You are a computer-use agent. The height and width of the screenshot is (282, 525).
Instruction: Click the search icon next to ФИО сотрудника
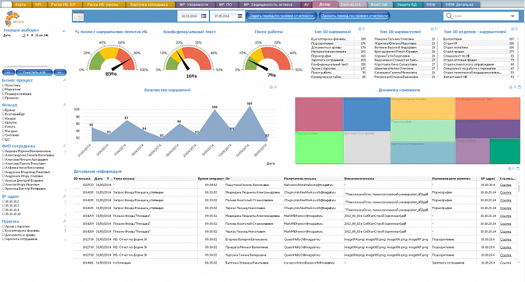65,146
